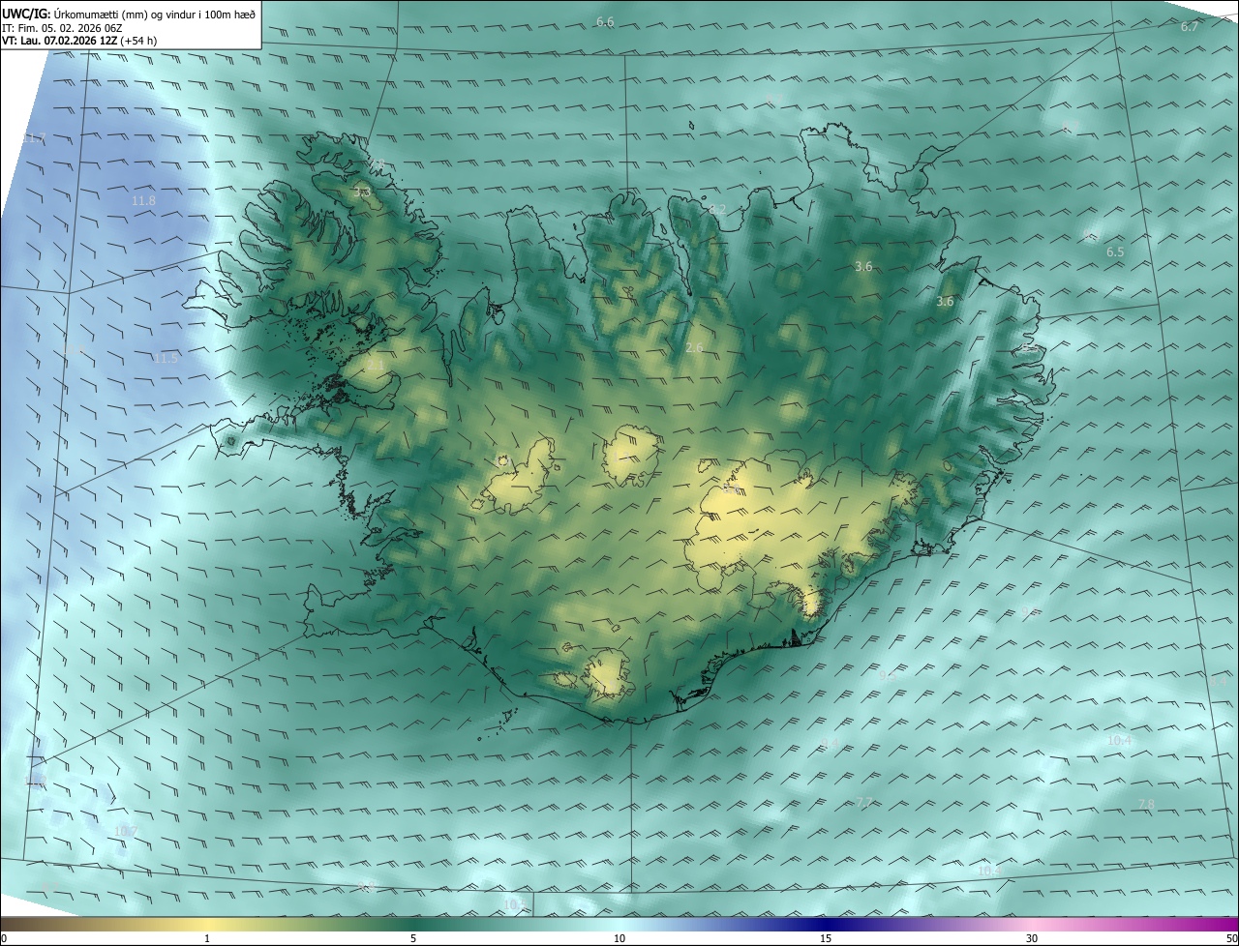Click the 6.7 value label on the map

click(x=1190, y=27)
